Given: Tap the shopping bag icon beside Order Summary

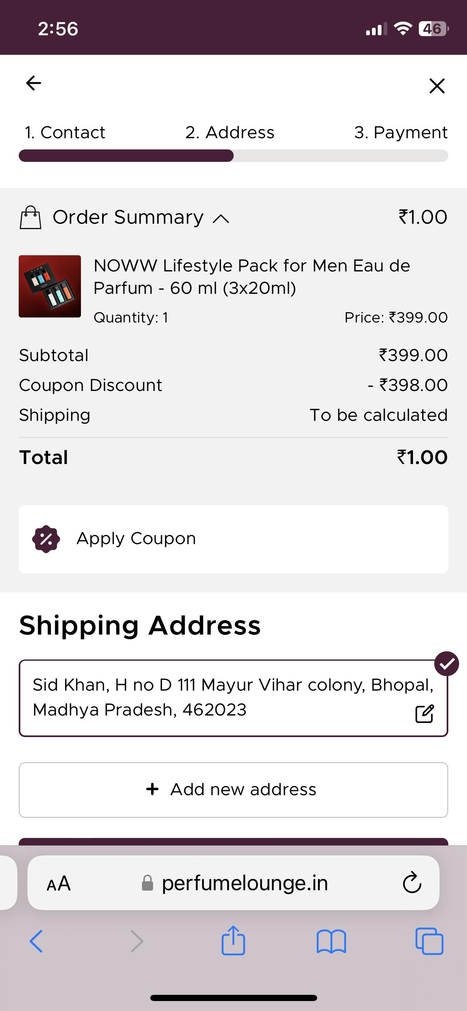Looking at the screenshot, I should point(31,217).
